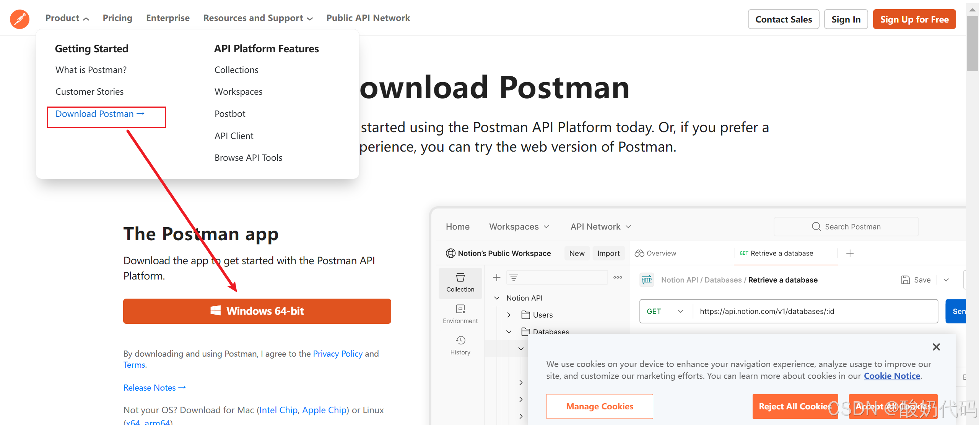The height and width of the screenshot is (425, 979).
Task: Click the plus icon to add a new collection
Action: (x=496, y=277)
